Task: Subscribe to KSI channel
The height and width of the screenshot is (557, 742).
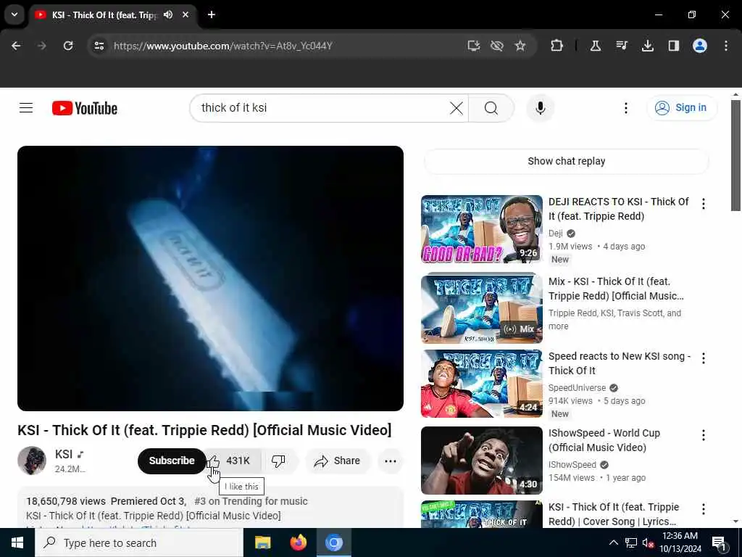Action: coord(172,461)
